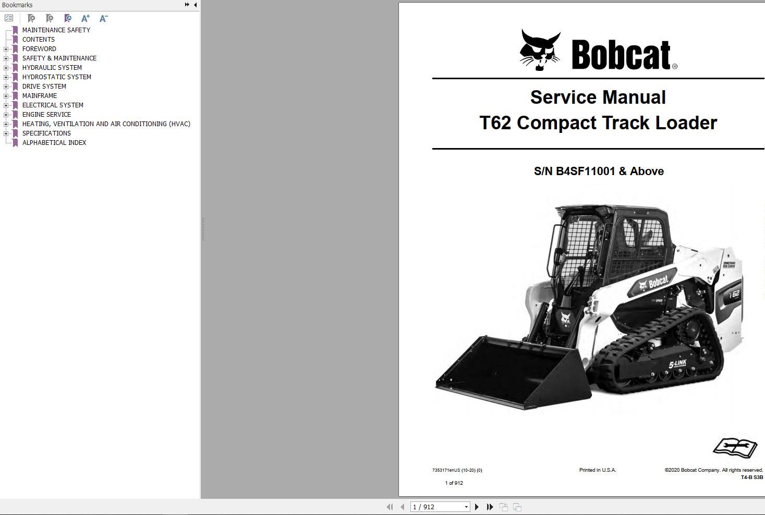Expand the ELECTRICAL SYSTEM bookmark tree
765x515 pixels.
5,105
